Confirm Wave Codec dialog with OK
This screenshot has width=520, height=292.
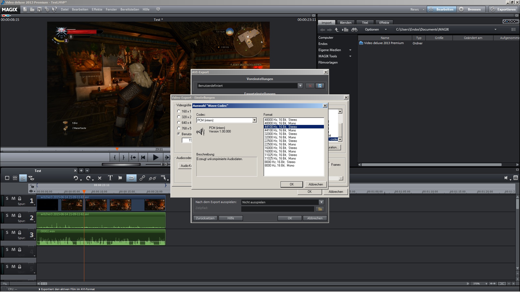[292, 184]
